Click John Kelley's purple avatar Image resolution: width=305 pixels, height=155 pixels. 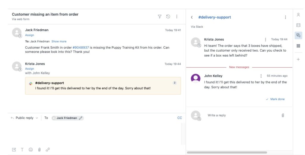coord(196,78)
